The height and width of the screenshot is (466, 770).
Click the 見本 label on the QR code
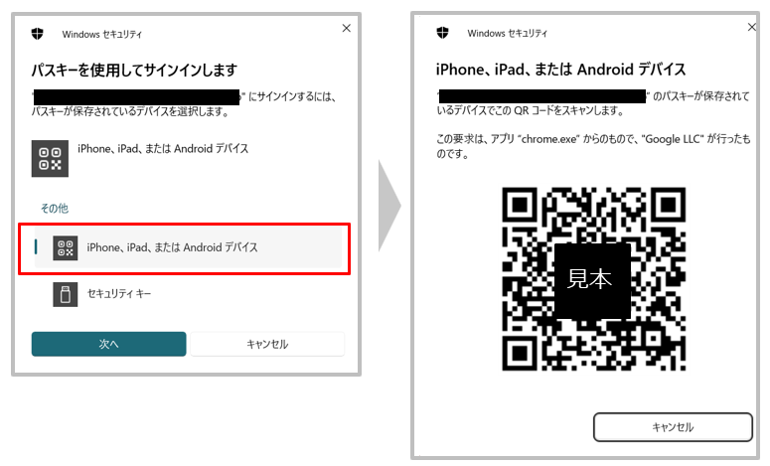coord(590,279)
